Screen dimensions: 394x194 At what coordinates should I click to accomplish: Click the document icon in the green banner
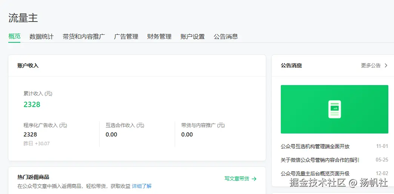coord(334,109)
